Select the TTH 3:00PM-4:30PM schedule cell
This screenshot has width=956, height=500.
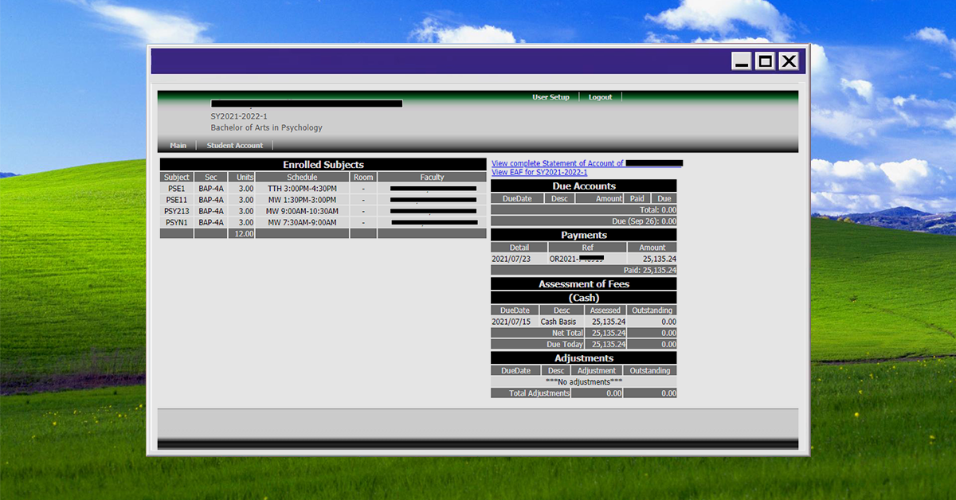302,189
